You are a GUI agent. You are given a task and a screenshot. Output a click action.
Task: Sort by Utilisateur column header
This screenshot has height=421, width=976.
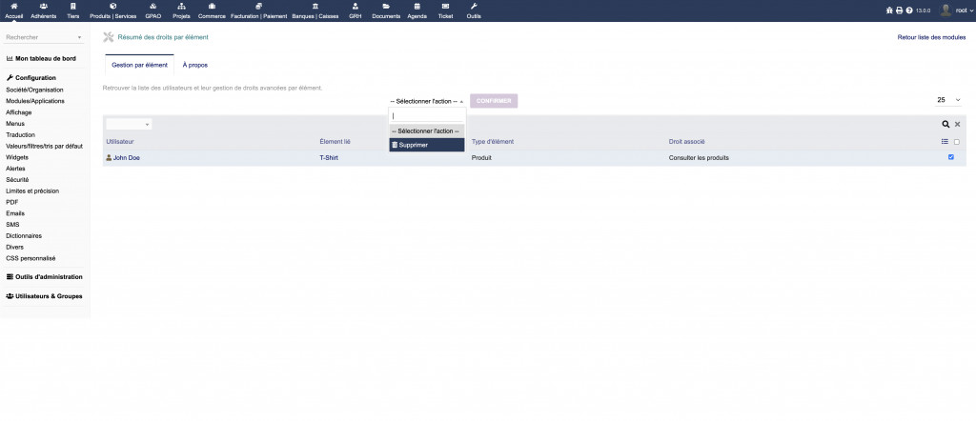(119, 142)
